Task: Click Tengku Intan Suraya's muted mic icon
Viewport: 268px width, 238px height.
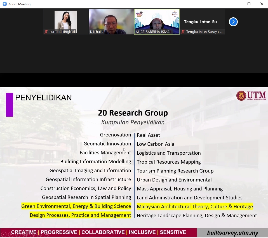Action: (x=183, y=32)
